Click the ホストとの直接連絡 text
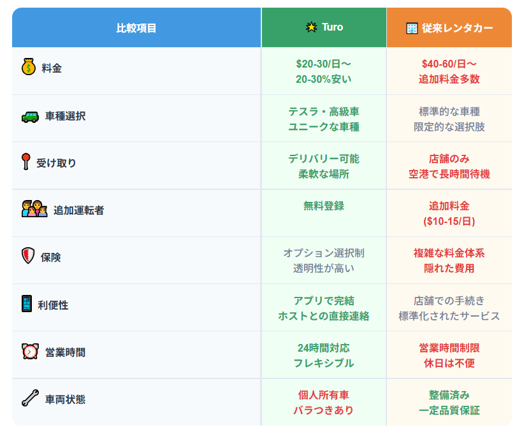 pyautogui.click(x=324, y=316)
